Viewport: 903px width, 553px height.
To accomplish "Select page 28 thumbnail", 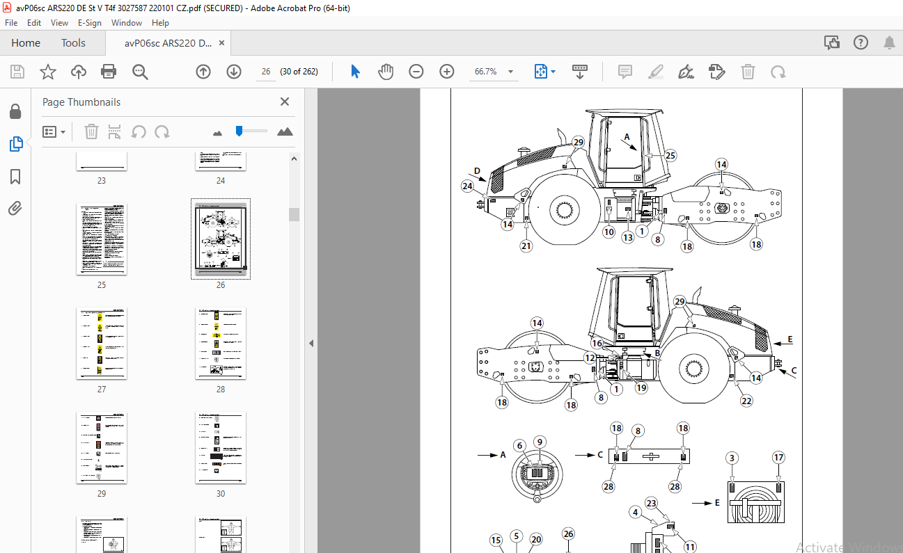I will [221, 344].
